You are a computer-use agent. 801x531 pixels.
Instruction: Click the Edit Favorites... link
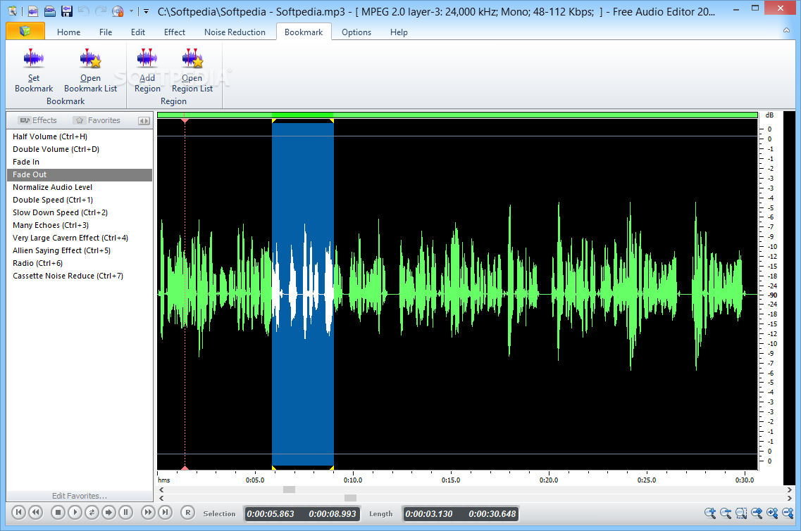79,496
